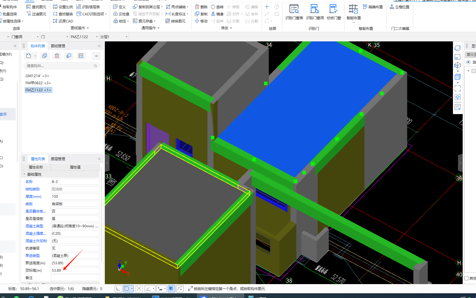Click 校核门窗 check icon
This screenshot has height=298, width=476.
tap(334, 12)
